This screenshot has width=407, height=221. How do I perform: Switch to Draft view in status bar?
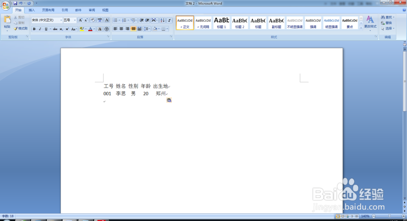click(357, 216)
